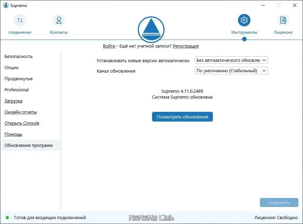303x224 pixels.
Task: Open the Продвинутые settings section
Action: coord(19,78)
